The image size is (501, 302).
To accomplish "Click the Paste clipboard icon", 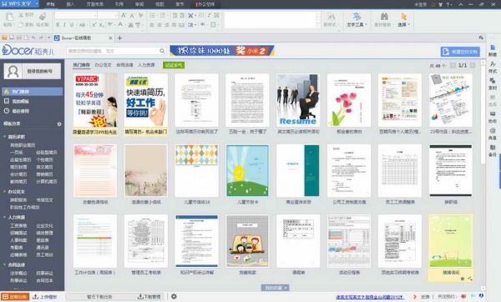I will 8,18.
